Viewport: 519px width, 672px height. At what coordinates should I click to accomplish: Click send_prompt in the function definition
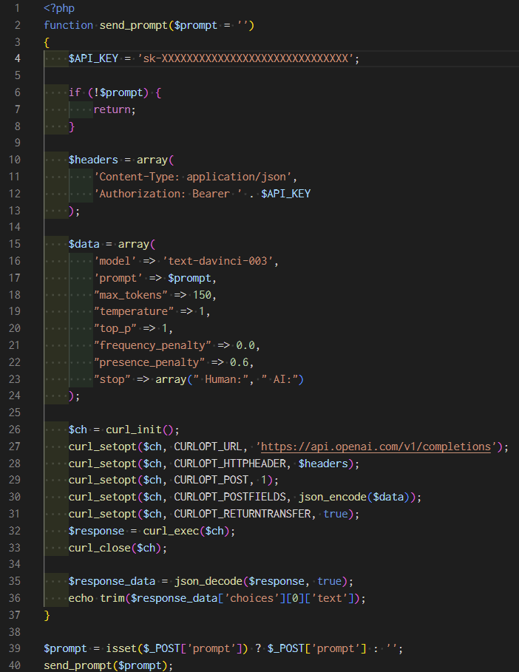pyautogui.click(x=133, y=25)
